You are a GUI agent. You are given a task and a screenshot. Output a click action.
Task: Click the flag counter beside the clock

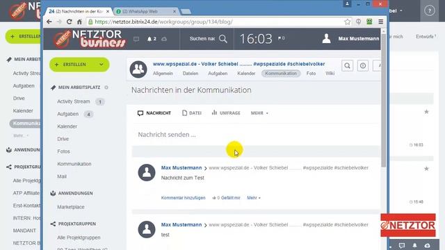(x=281, y=38)
